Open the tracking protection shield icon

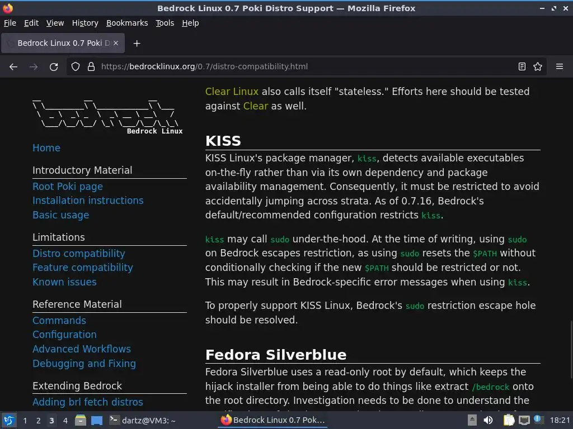[x=76, y=67]
